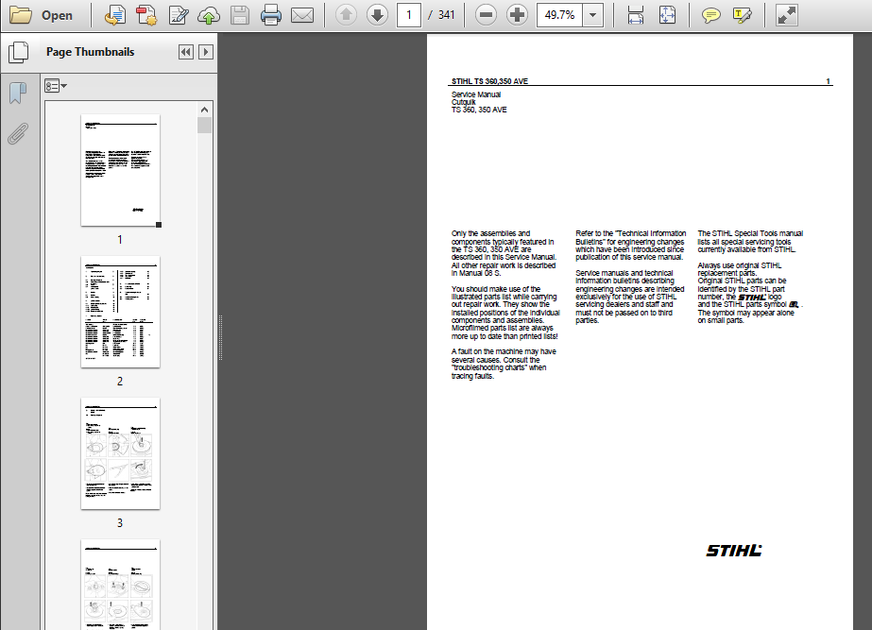This screenshot has width=872, height=630.
Task: Add a sticky note comment icon
Action: 710,15
